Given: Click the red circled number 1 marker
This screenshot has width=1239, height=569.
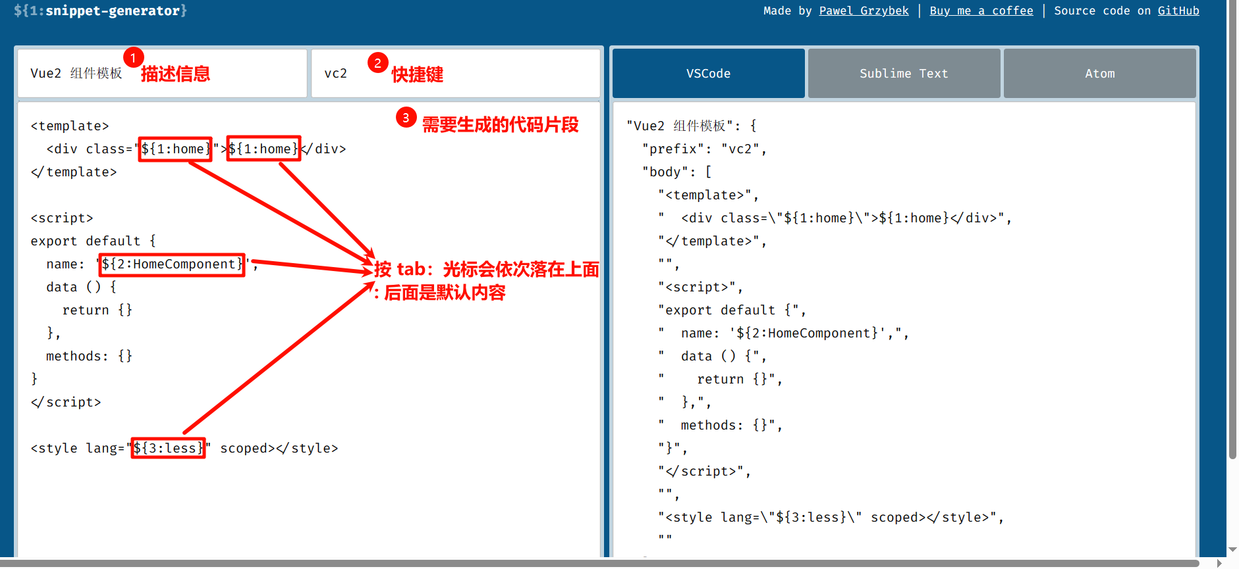Looking at the screenshot, I should [133, 58].
